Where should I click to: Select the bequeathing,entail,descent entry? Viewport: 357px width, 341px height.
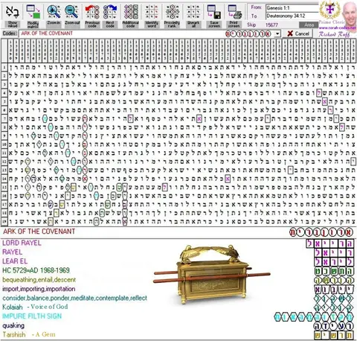tap(39, 280)
